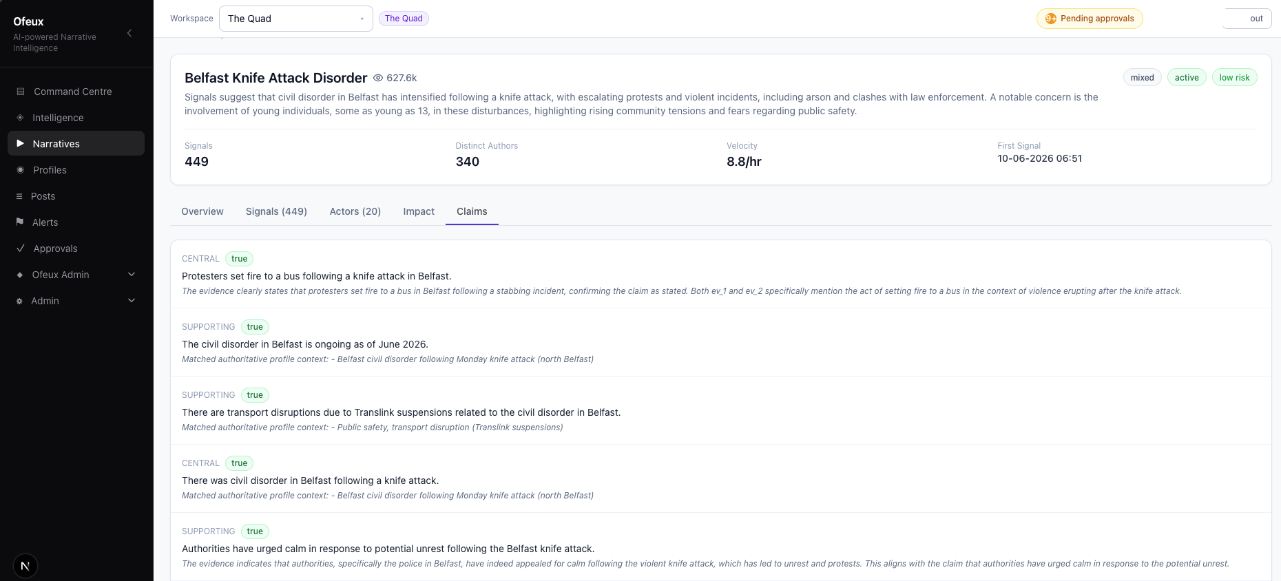Switch to the Overview tab

202,211
